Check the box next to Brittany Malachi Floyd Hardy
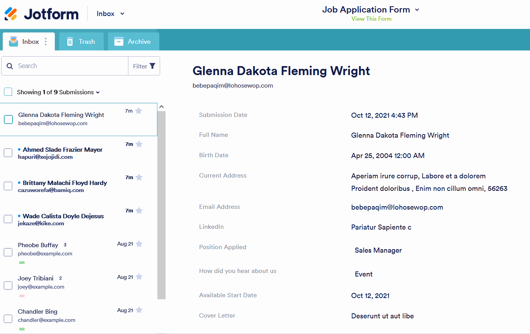Viewport: 530px width, 334px height. pyautogui.click(x=8, y=186)
